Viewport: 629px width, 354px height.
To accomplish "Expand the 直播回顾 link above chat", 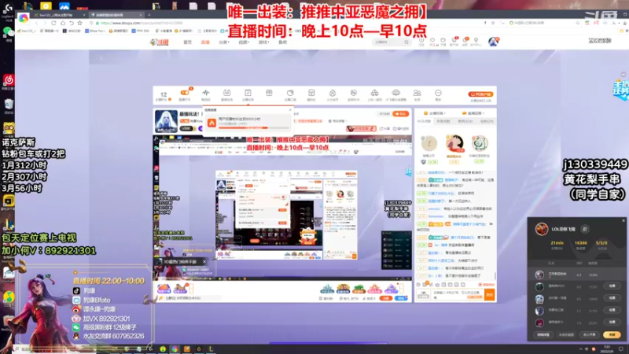I will pyautogui.click(x=473, y=113).
